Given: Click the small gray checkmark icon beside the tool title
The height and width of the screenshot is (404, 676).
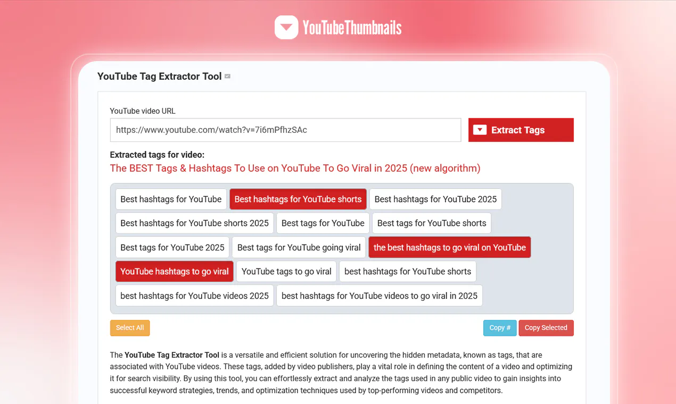Looking at the screenshot, I should pos(227,77).
